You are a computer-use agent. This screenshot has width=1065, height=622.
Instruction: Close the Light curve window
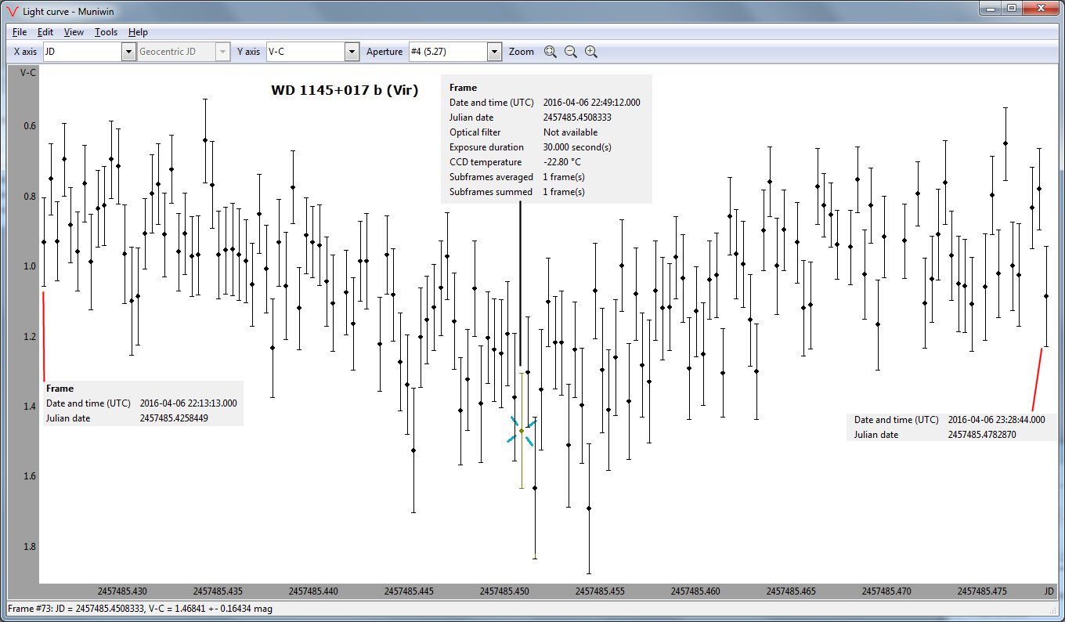coord(1039,8)
